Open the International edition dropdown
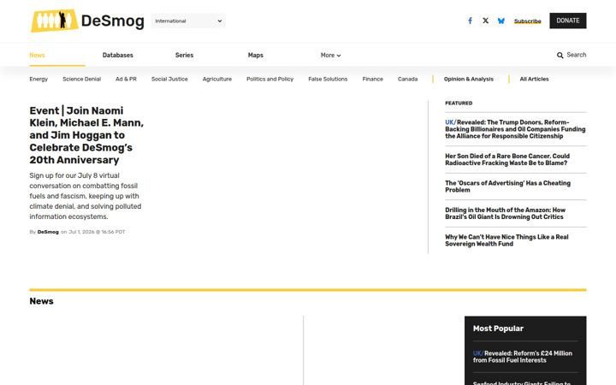Image resolution: width=616 pixels, height=385 pixels. 188,21
